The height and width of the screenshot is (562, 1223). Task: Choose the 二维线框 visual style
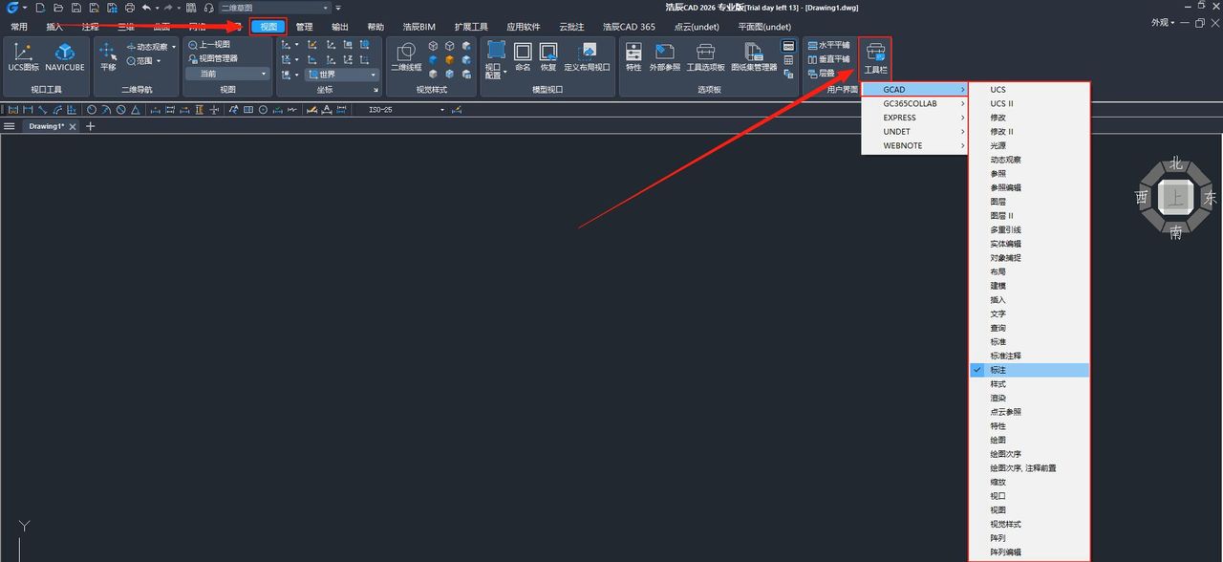click(x=406, y=58)
